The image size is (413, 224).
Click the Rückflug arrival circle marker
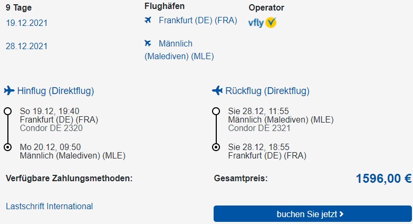pos(216,147)
